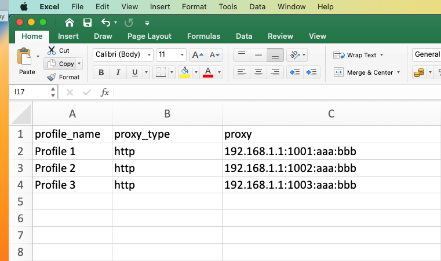Align text to top of cell

coord(242,55)
